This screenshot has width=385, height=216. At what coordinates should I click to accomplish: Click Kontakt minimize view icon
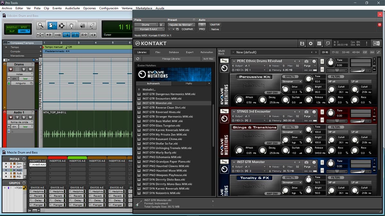pyautogui.click(x=328, y=44)
